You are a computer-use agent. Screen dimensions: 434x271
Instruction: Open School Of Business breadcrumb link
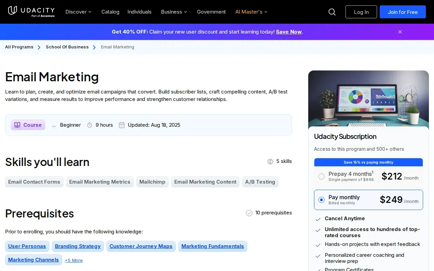click(67, 47)
